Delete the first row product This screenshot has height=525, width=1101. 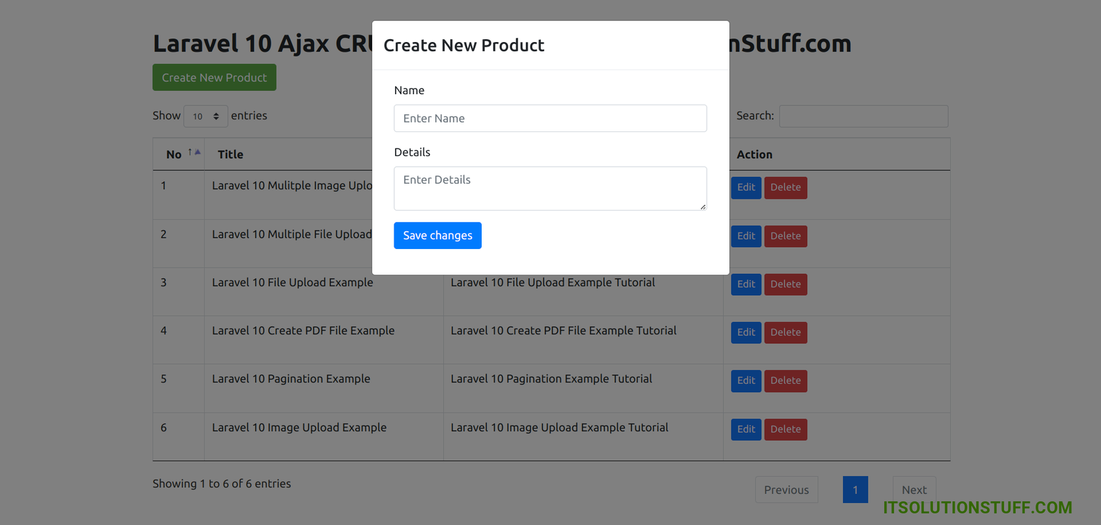pyautogui.click(x=785, y=188)
